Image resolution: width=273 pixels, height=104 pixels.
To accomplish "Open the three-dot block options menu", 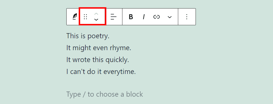I will (x=187, y=17).
